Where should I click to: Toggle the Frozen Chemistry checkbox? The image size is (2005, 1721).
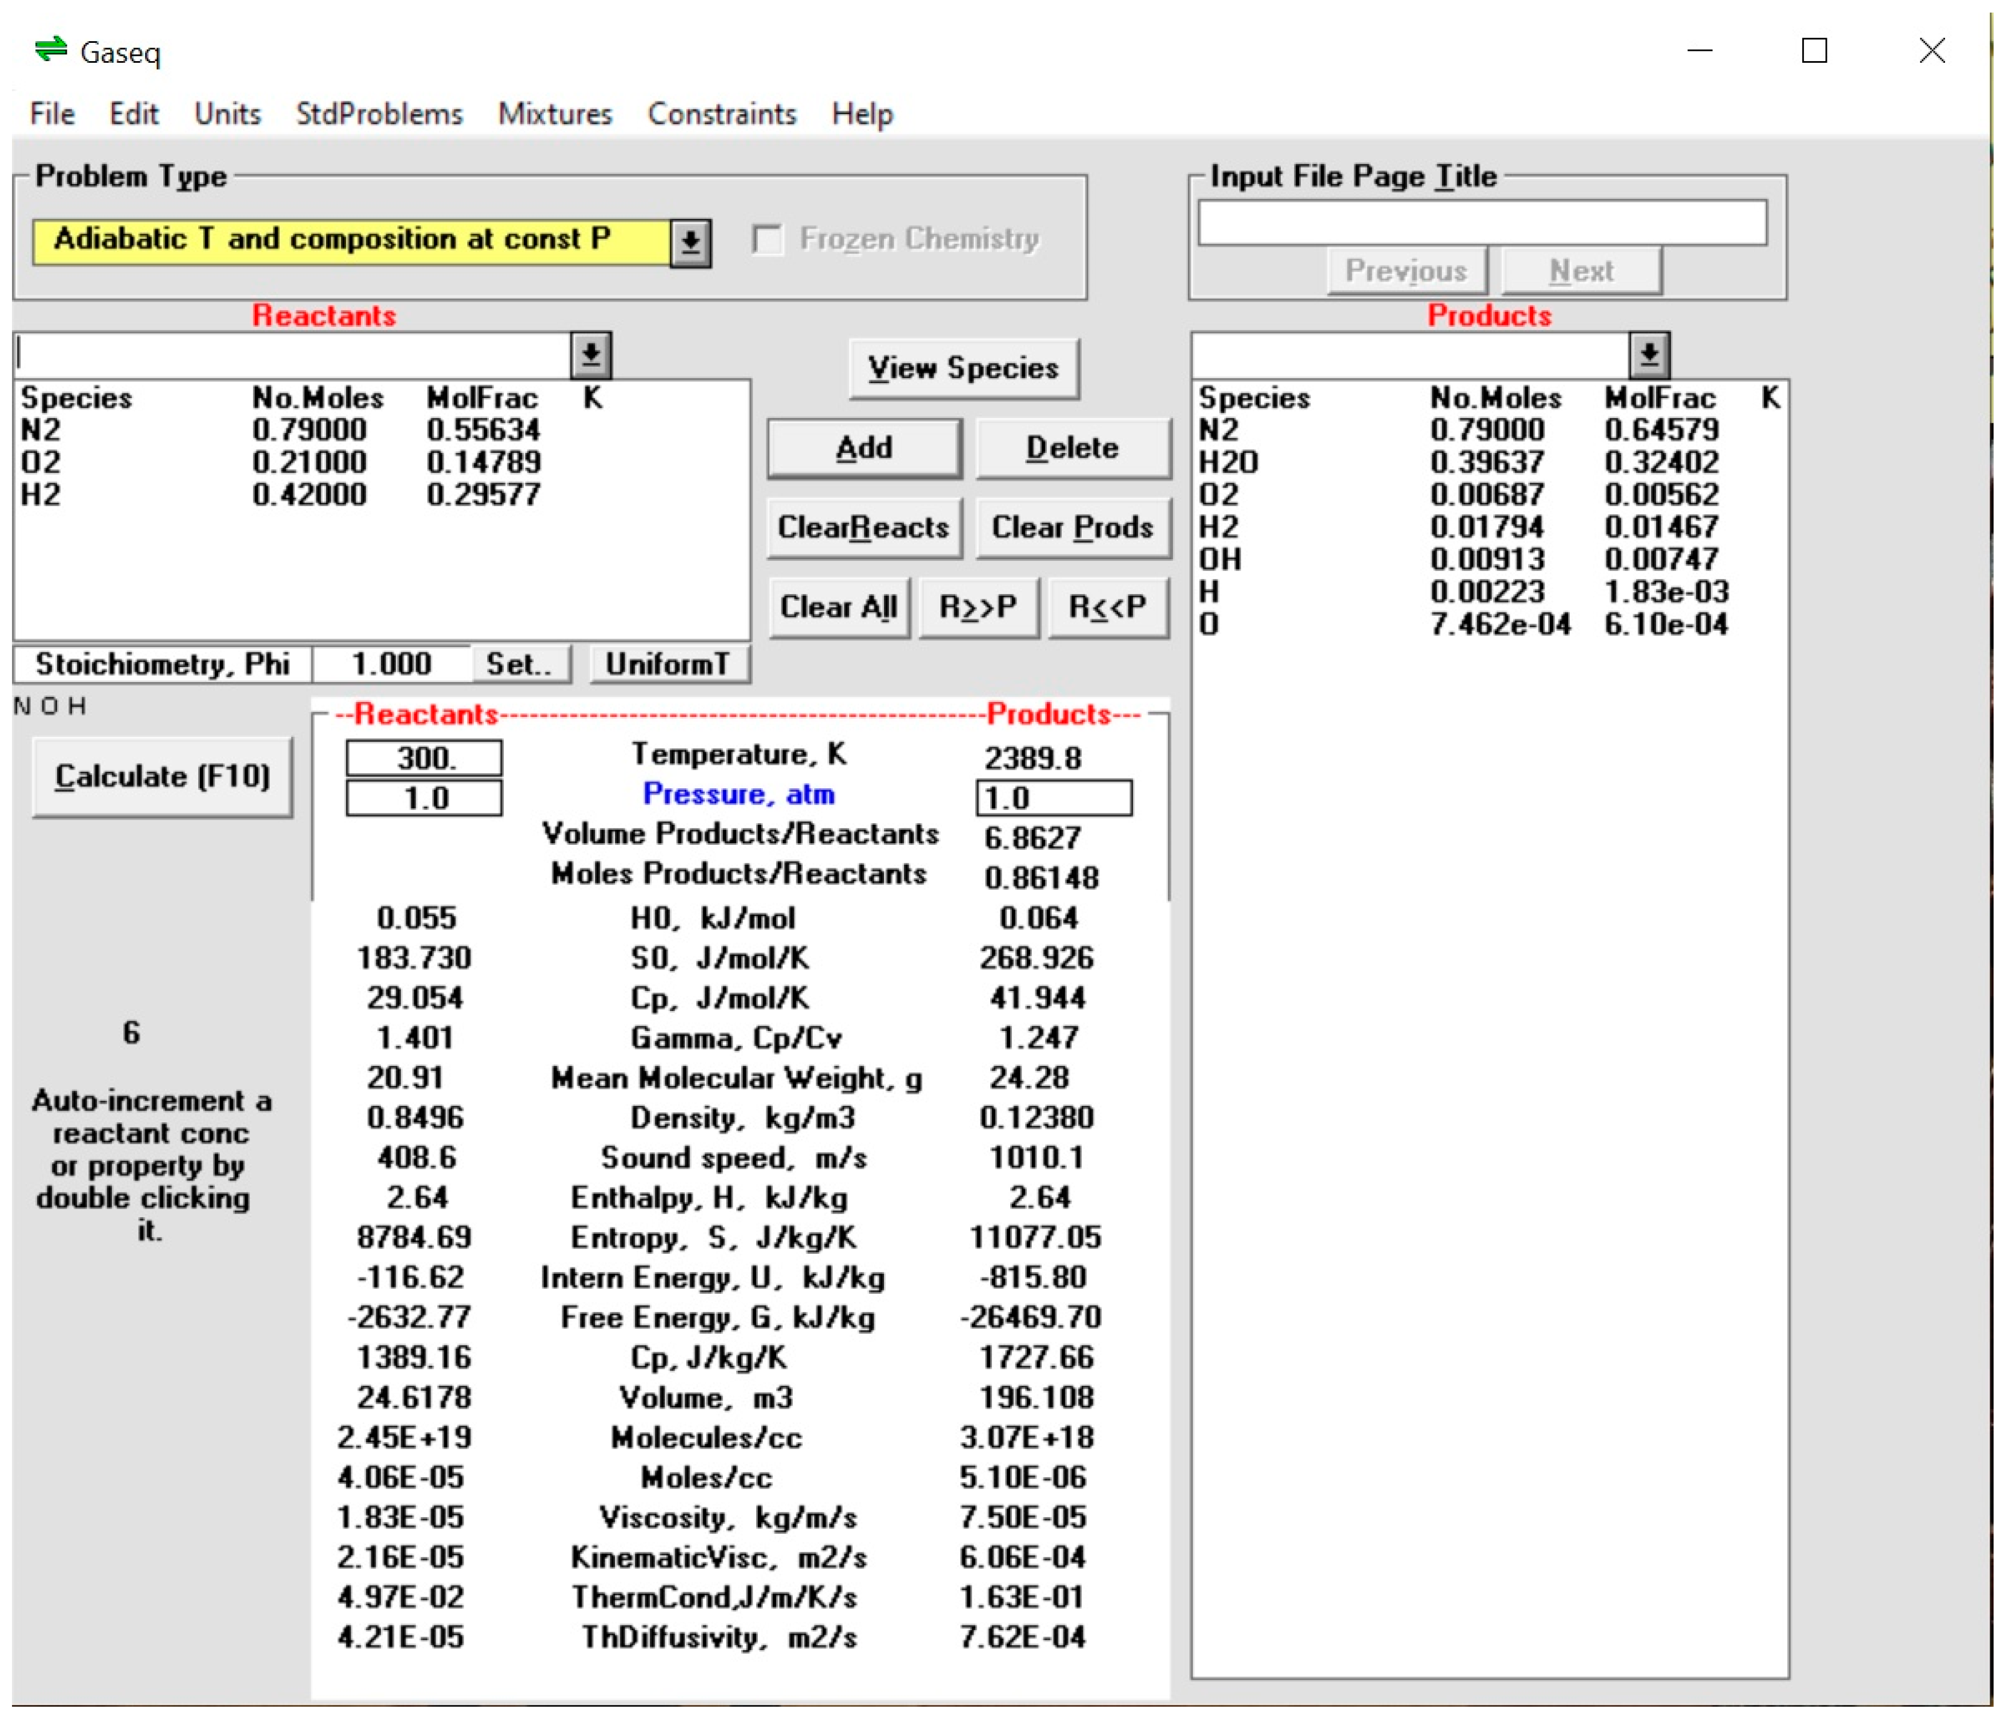point(768,239)
